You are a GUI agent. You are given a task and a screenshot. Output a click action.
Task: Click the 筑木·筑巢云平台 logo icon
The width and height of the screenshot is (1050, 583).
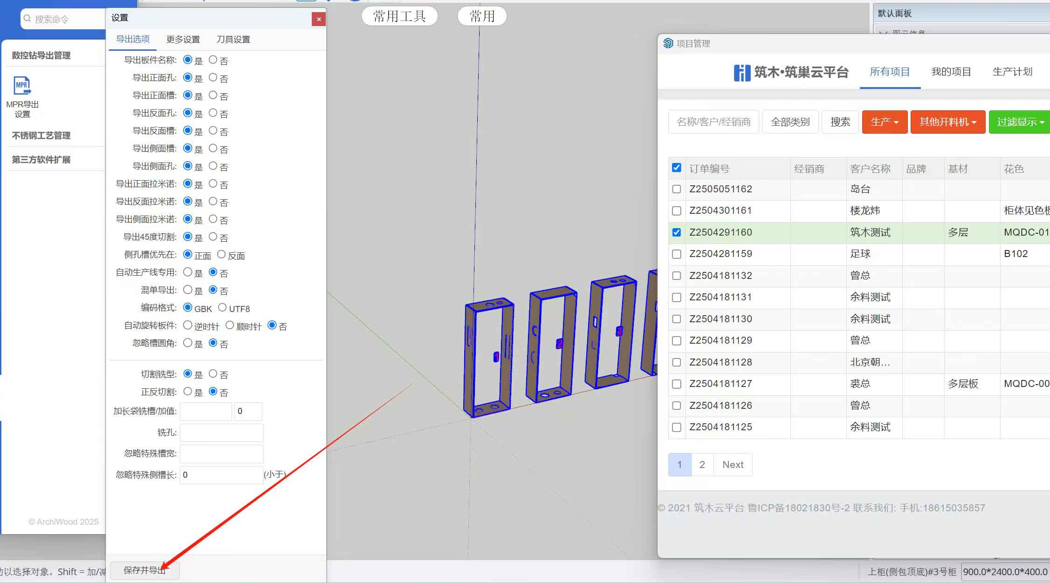[x=742, y=73]
